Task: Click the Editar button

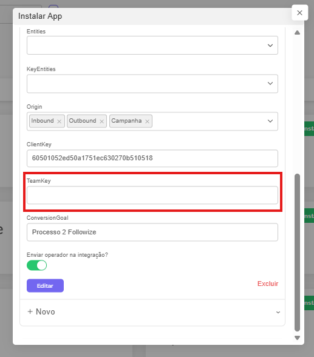Action: pos(45,285)
